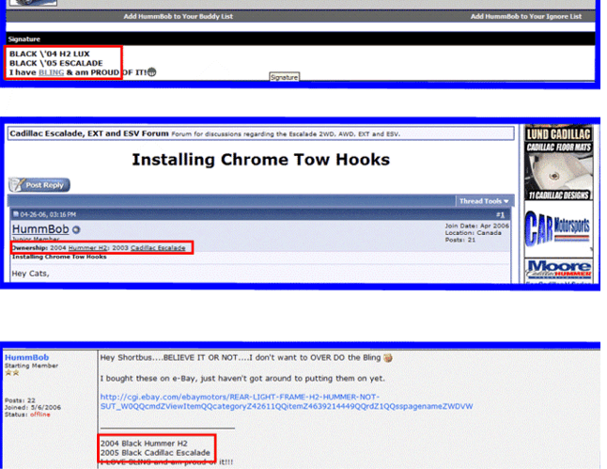Click the CAR Motorsports banner ad
607x469 pixels.
(x=558, y=228)
